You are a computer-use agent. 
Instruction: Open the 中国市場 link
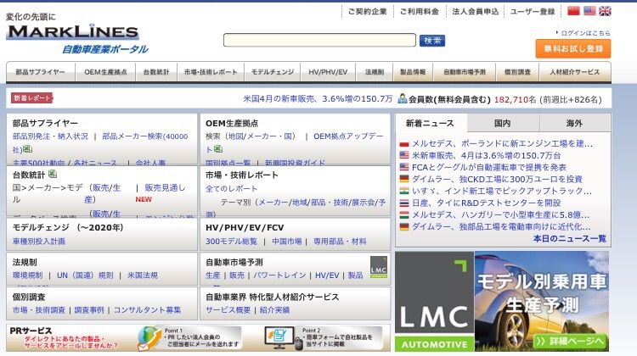click(287, 242)
